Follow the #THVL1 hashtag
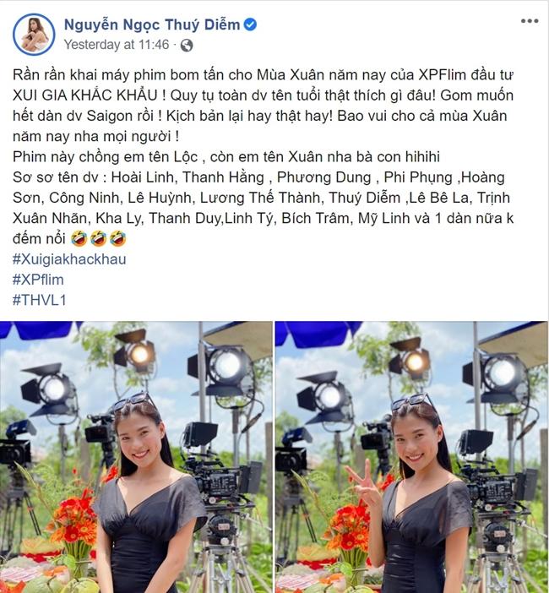Viewport: 549px width, 593px height. [40, 300]
